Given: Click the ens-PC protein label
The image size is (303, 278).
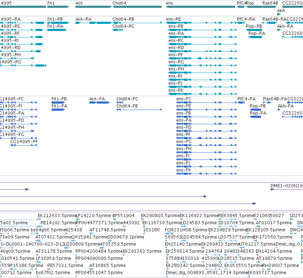Looking at the screenshot, I should tap(184, 99).
